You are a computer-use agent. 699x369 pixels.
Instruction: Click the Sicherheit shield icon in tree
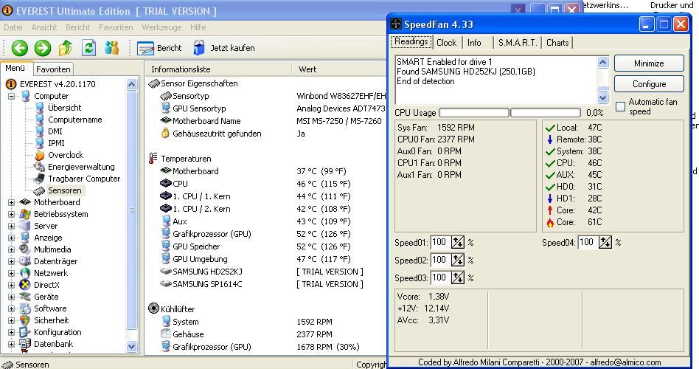coord(25,320)
